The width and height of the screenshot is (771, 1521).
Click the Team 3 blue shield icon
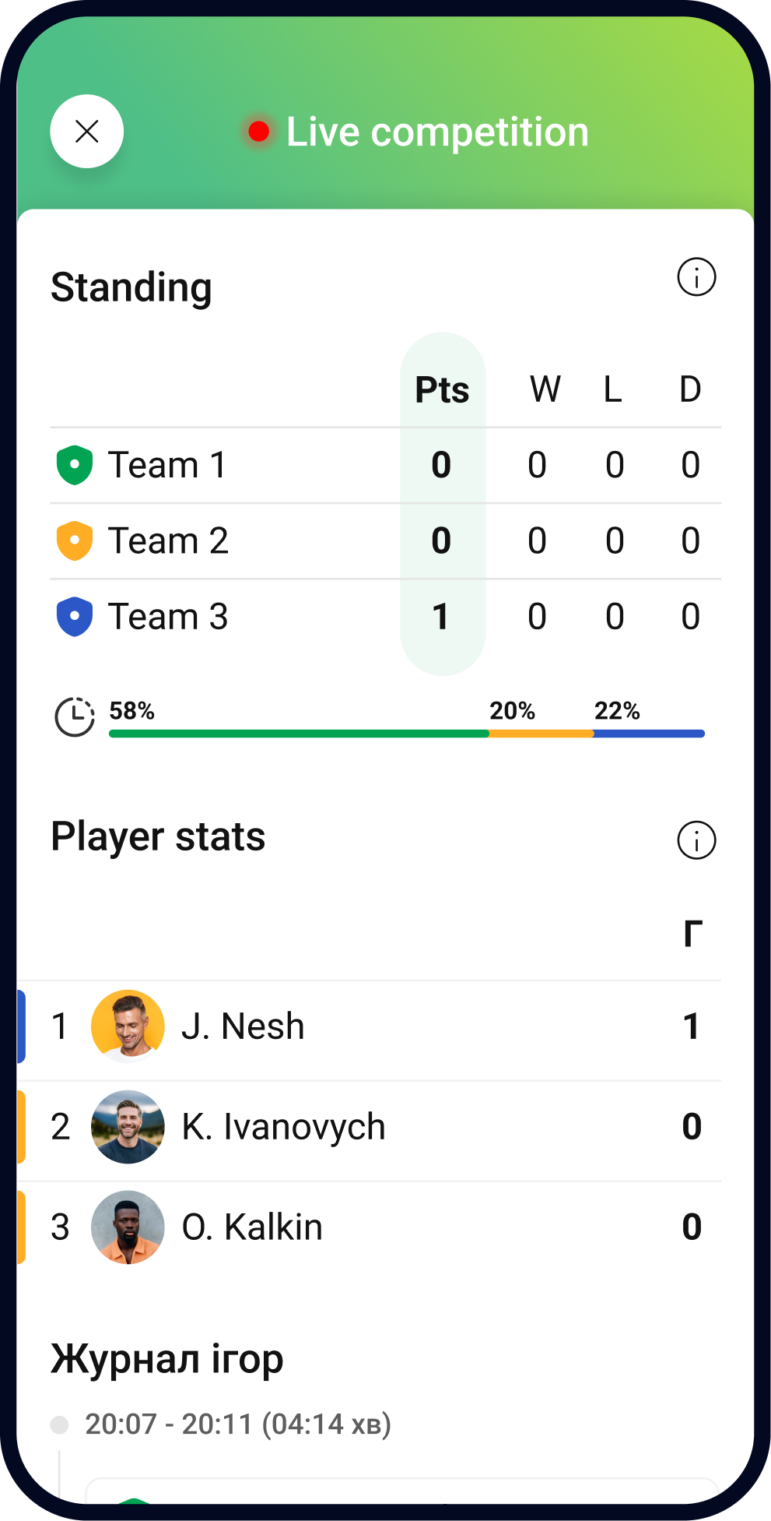[74, 615]
